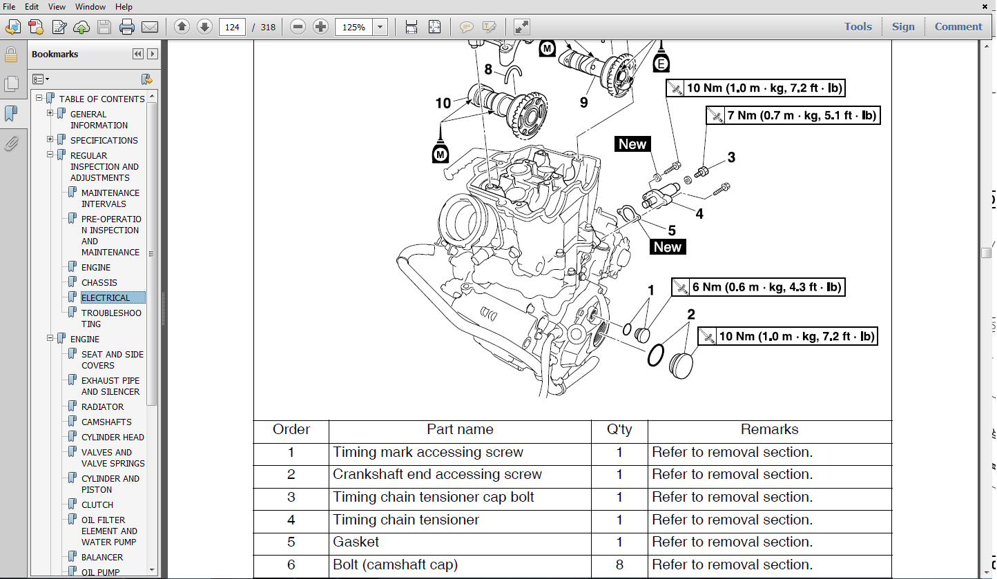This screenshot has height=579, width=997.
Task: Go to previous page with up arrow
Action: pos(182,27)
